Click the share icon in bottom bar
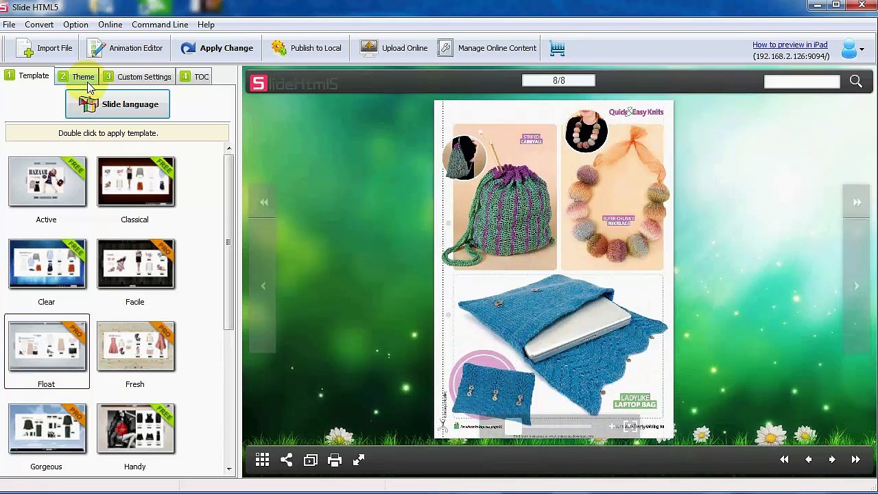 point(286,460)
